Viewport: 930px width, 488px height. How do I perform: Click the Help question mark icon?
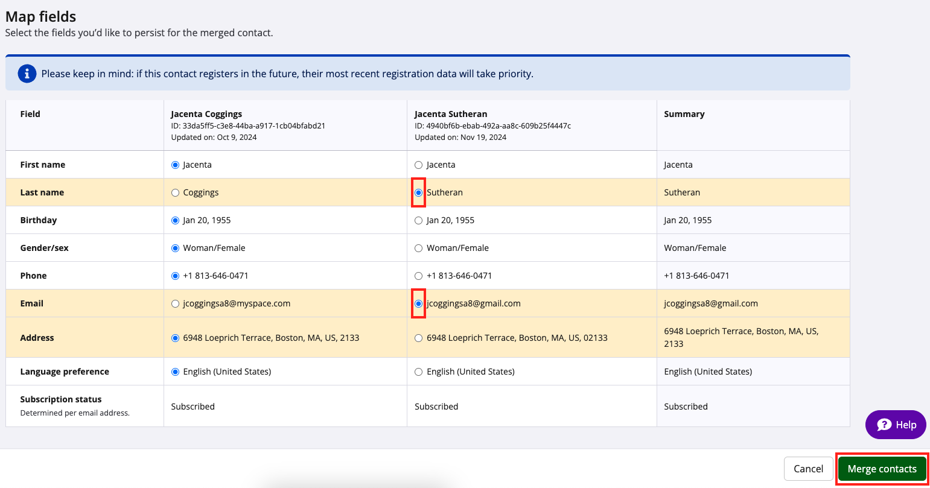pos(884,425)
